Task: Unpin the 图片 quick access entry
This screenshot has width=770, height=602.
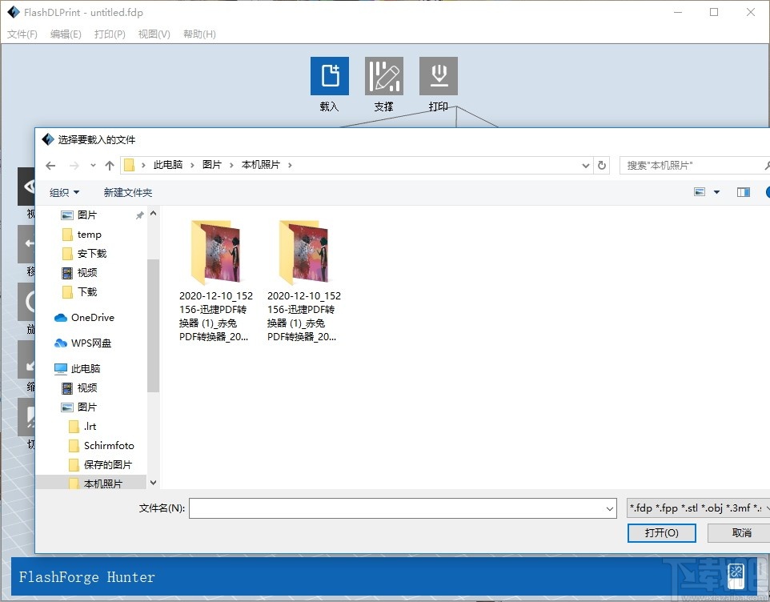Action: click(x=138, y=215)
